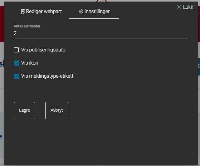Save settings with the Lagre button
The image size is (200, 166).
pyautogui.click(x=24, y=111)
